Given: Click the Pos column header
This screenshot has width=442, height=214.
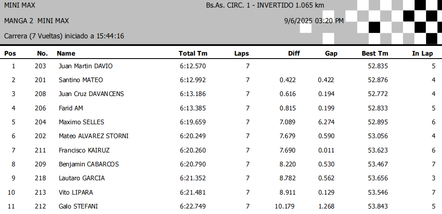Looking at the screenshot, I should click(x=10, y=53).
